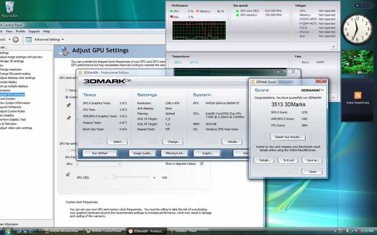Click Show Desktop quick launch icon
The image size is (377, 235).
tap(19, 231)
